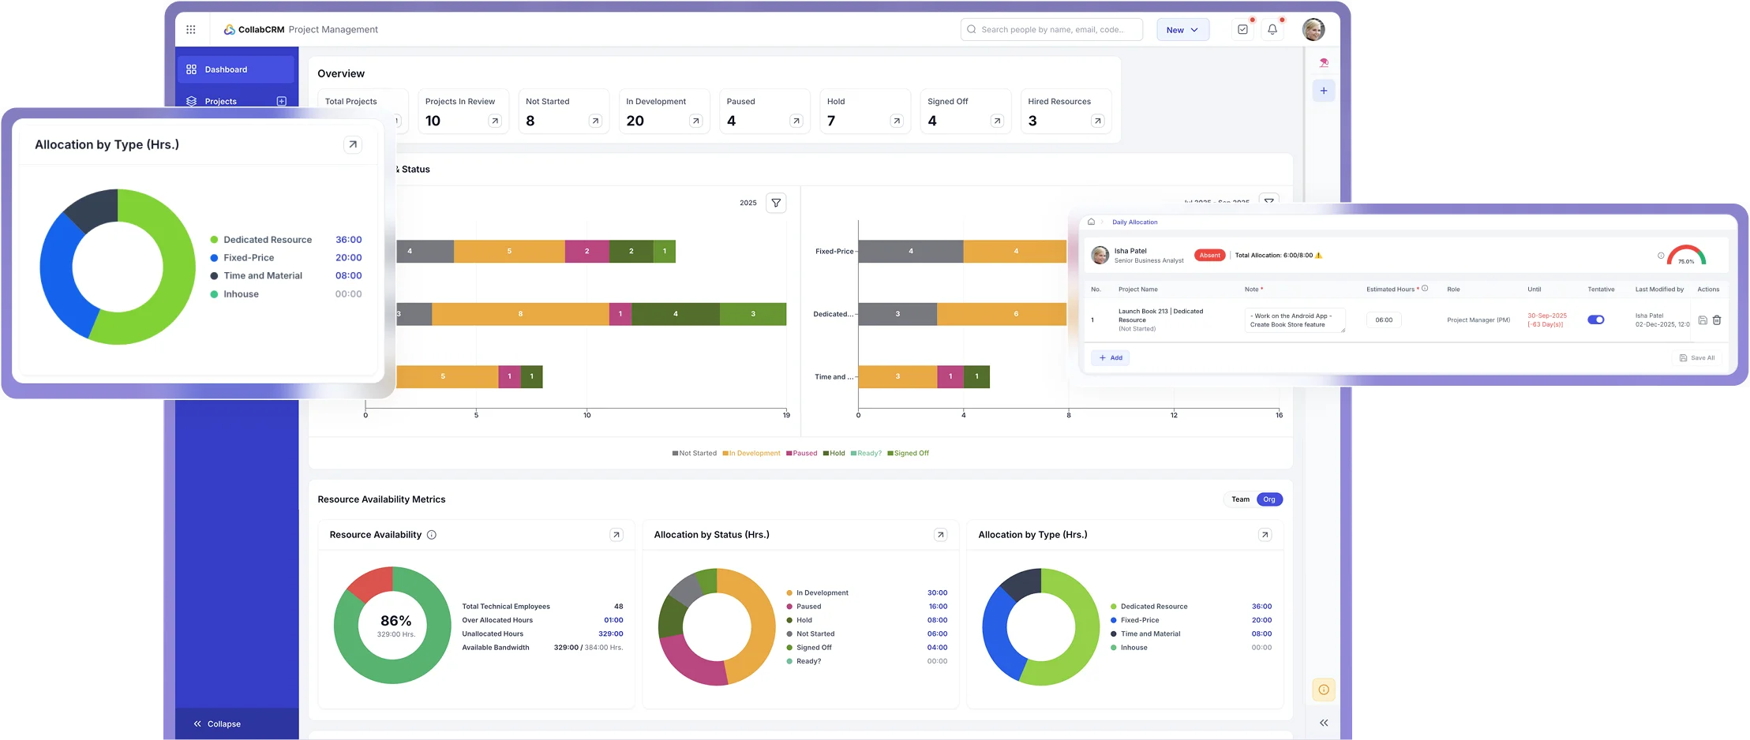The image size is (1750, 740).
Task: Click the filter icon above the status chart
Action: click(776, 203)
